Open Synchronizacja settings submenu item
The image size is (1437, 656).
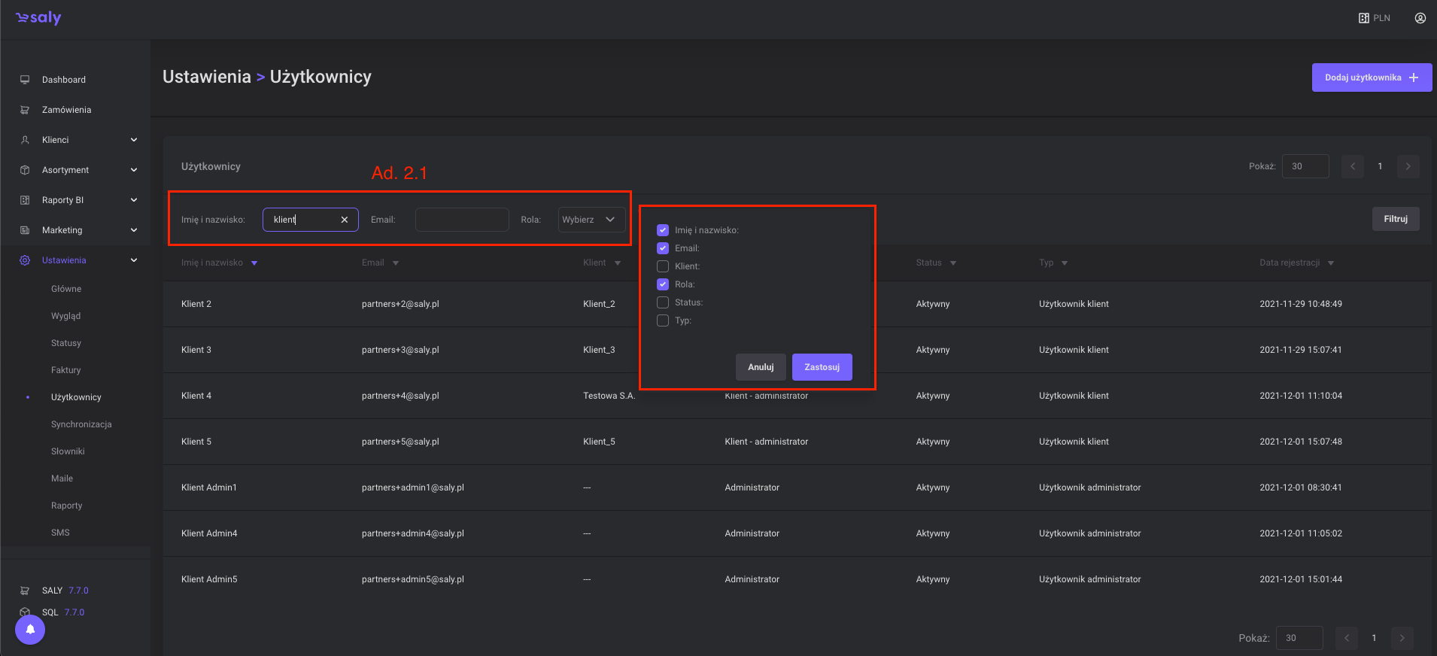81,424
